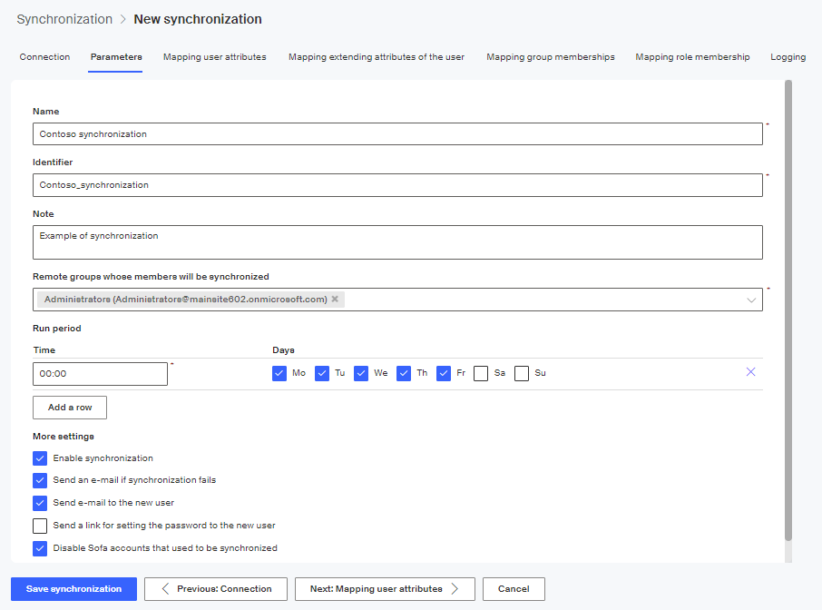Enable the Saturday run day
The image size is (822, 610).
pos(481,373)
